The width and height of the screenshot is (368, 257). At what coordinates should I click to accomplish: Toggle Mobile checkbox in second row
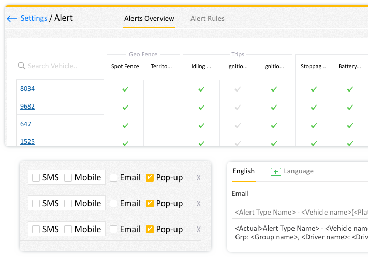point(68,204)
